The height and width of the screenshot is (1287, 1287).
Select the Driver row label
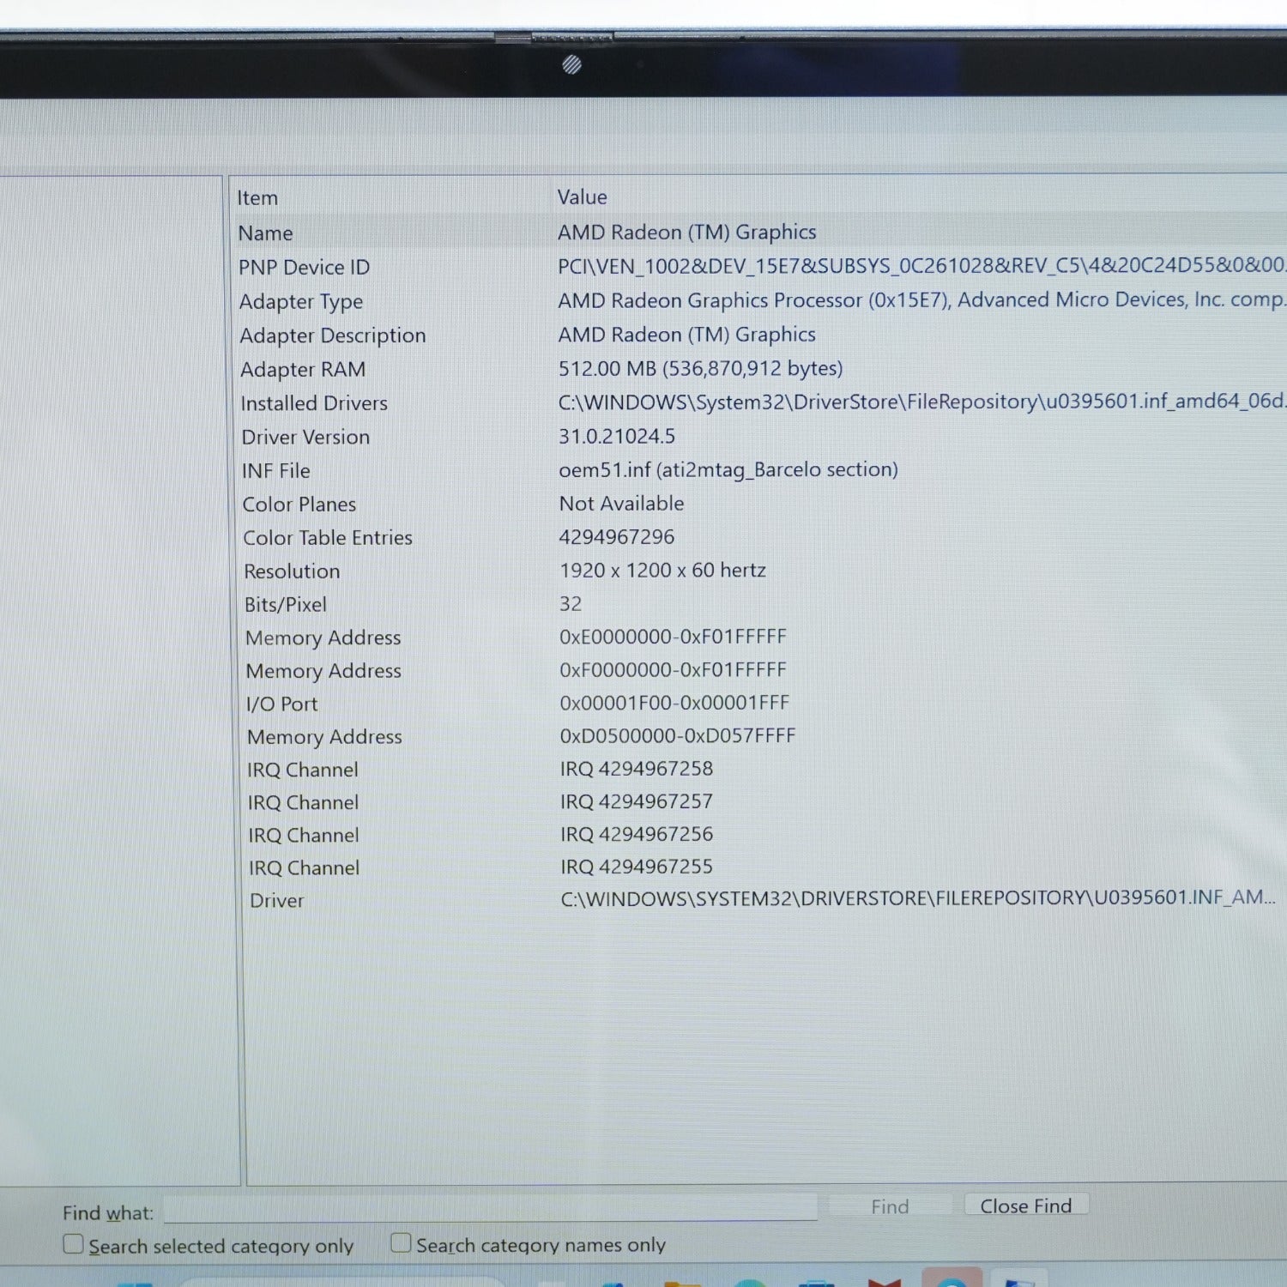[x=277, y=901]
